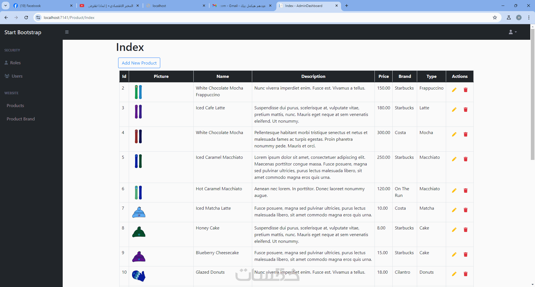Open the user account dropdown
535x287 pixels.
[513, 32]
